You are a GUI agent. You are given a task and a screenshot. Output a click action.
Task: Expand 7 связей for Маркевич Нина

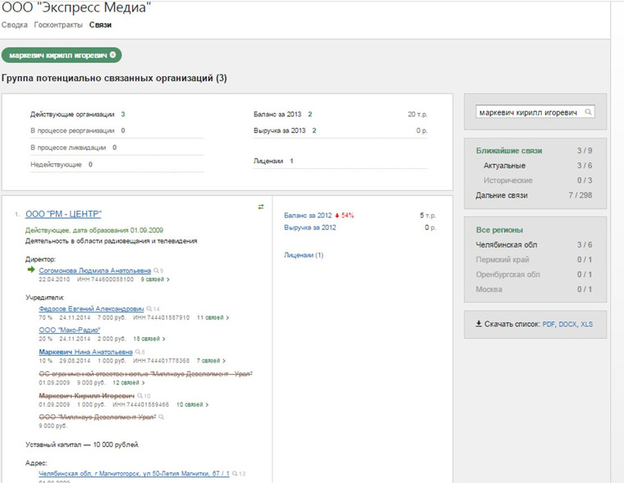211,361
